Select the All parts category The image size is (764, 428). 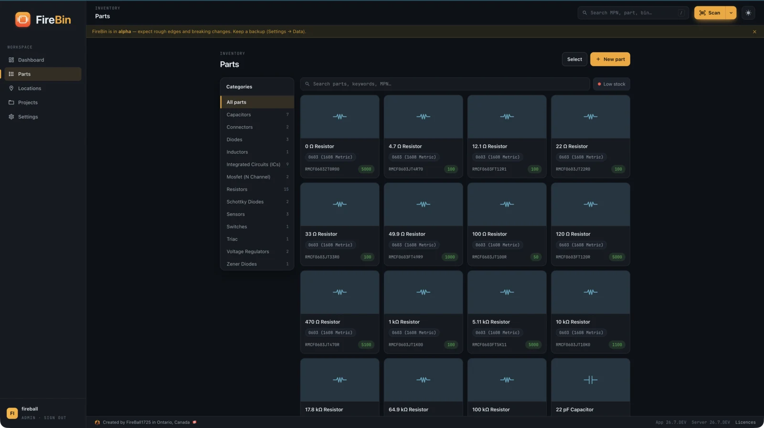257,102
